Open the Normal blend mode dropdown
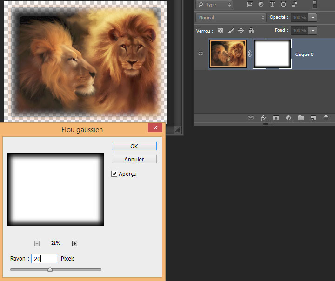Image resolution: width=335 pixels, height=281 pixels. [231, 18]
